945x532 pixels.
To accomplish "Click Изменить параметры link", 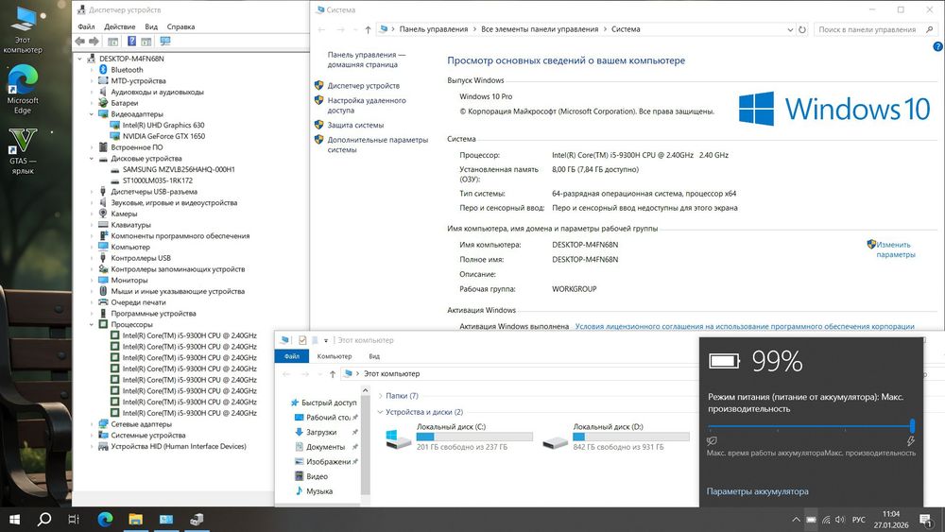I will [x=895, y=249].
